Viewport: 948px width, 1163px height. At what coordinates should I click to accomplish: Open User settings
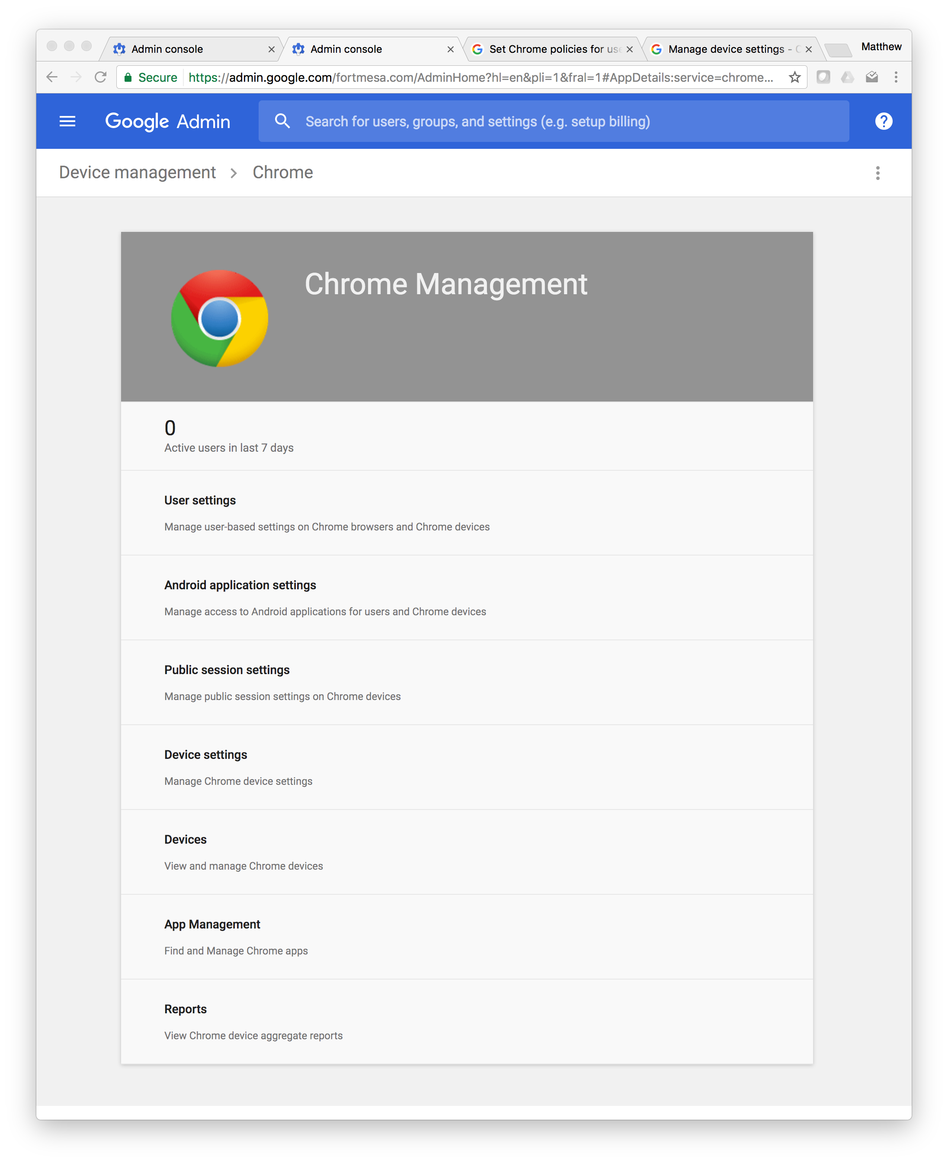tap(467, 513)
